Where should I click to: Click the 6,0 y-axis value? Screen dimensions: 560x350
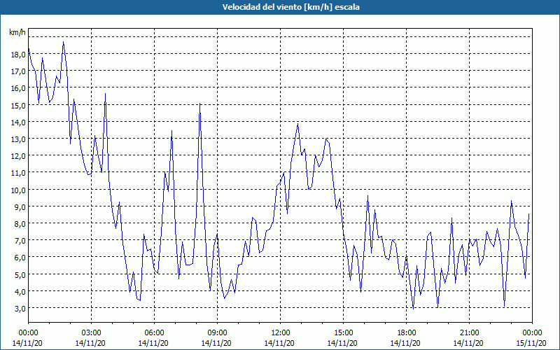[20, 258]
